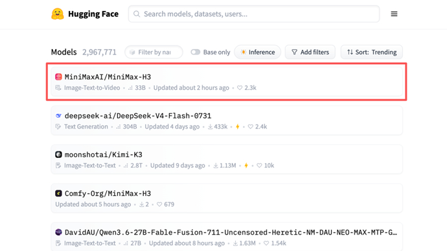Click the Comfy-Org avatar icon
Screen dimensions: 447x251
coord(58,193)
